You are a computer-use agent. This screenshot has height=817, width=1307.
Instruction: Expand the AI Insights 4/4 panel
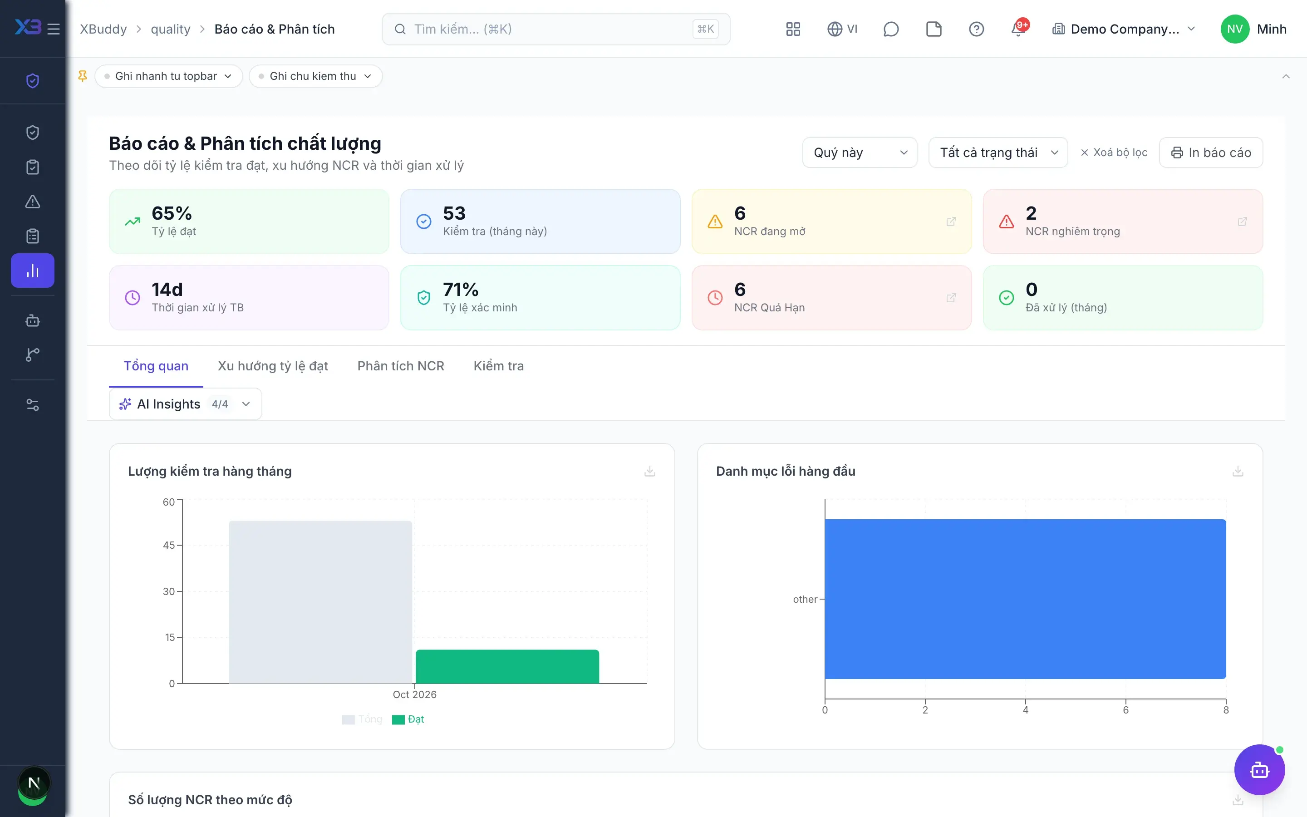click(x=185, y=404)
